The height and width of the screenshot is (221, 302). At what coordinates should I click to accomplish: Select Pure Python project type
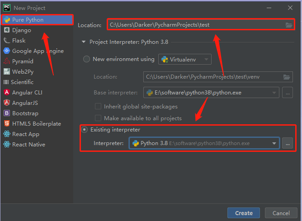pyautogui.click(x=37, y=19)
